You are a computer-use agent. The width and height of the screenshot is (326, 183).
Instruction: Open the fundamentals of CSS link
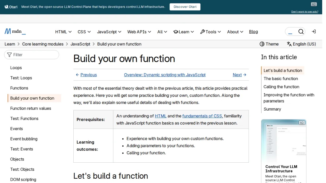[202, 116]
